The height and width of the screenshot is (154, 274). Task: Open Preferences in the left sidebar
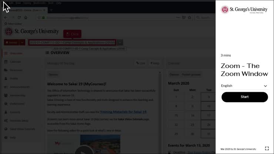[x=17, y=104]
